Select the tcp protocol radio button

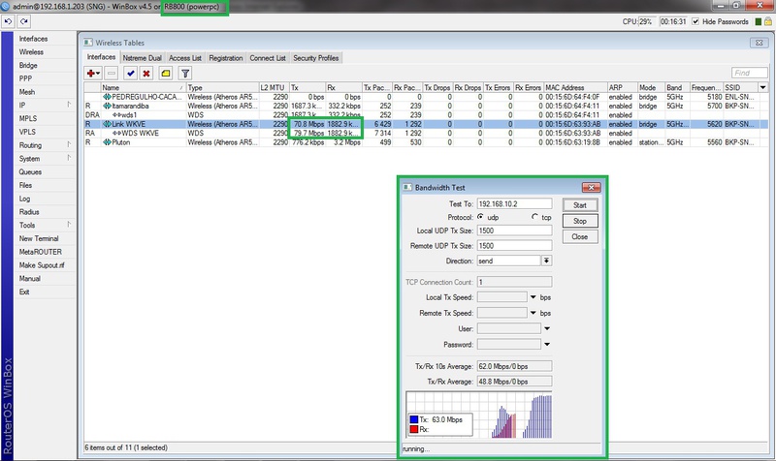click(x=534, y=218)
